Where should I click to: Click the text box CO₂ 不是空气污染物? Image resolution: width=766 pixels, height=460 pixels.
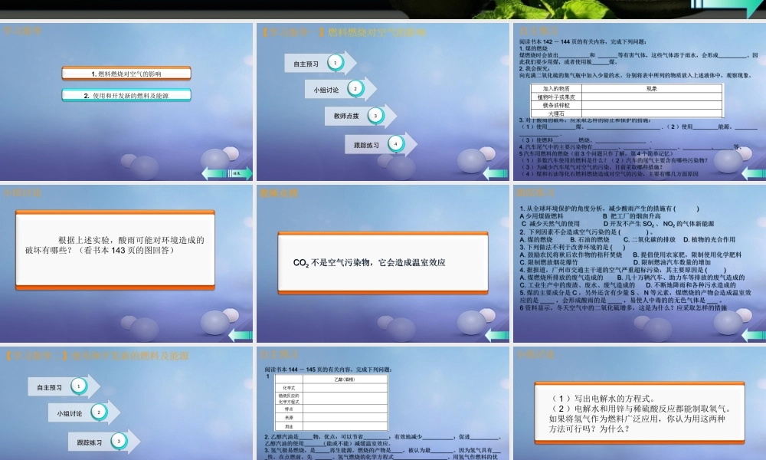coord(383,263)
